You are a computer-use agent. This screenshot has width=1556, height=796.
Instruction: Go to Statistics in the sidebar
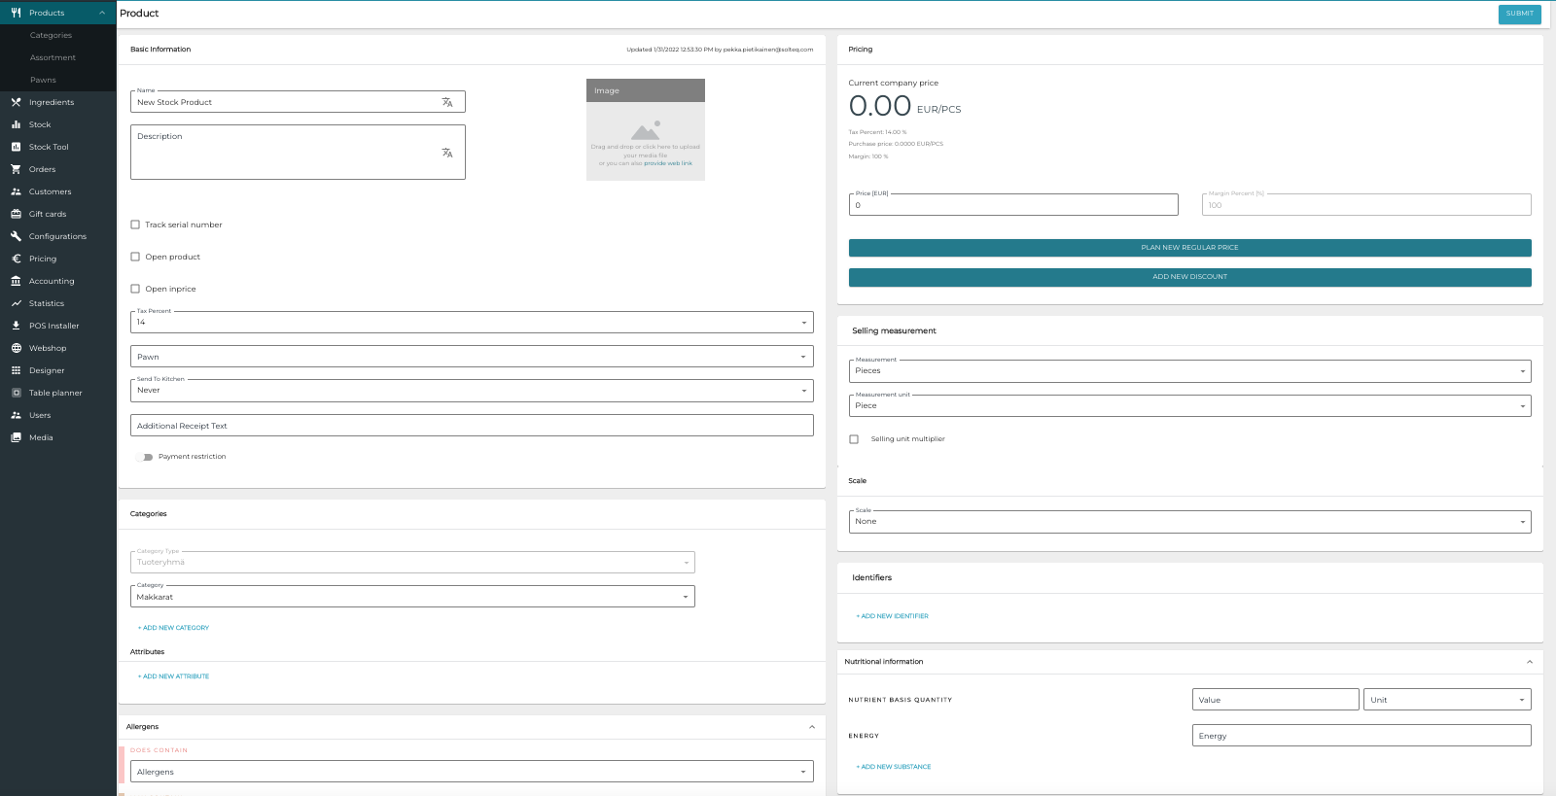pos(46,303)
